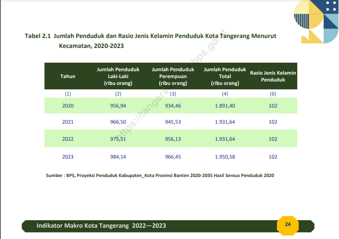The height and width of the screenshot is (239, 339).
Task: Click total 1.931,64 in 2021 row
Action: pyautogui.click(x=225, y=122)
